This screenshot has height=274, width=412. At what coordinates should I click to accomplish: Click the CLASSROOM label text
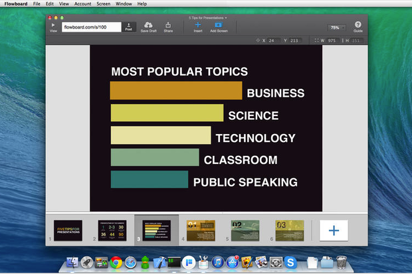[x=241, y=160]
